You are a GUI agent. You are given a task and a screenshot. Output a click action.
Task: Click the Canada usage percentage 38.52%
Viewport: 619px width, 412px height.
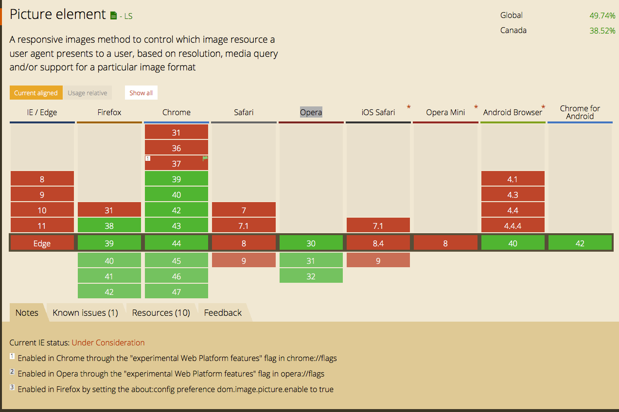pyautogui.click(x=602, y=30)
